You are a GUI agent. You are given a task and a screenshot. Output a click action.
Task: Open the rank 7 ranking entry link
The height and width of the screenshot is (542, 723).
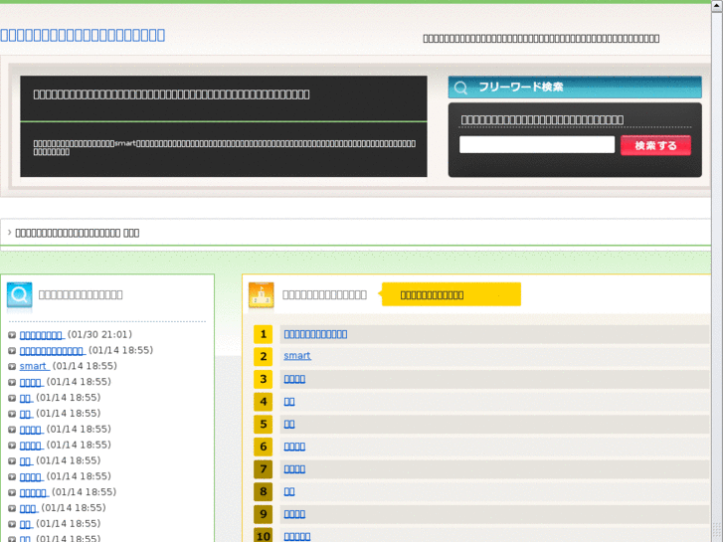pyautogui.click(x=294, y=468)
